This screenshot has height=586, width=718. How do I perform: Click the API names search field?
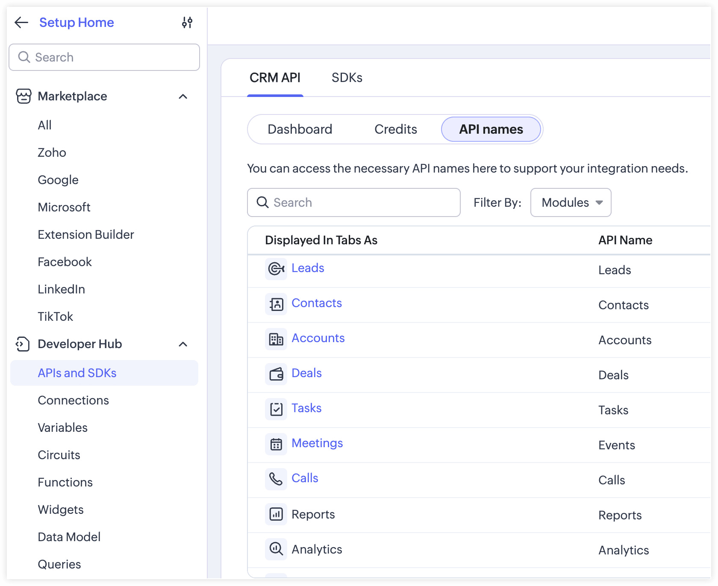tap(354, 202)
